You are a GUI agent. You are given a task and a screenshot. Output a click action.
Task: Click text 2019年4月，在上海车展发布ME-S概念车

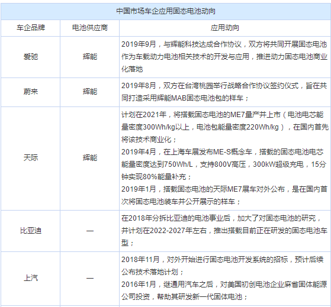click(222, 152)
